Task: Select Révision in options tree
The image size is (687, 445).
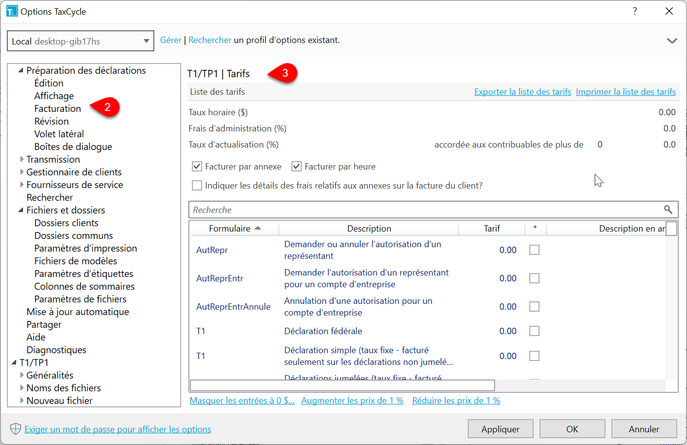Action: click(51, 121)
